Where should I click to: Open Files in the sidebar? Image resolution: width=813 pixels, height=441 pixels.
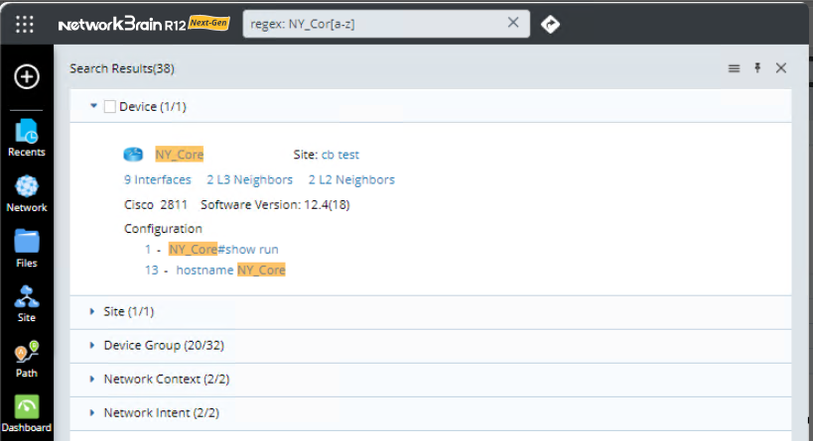(27, 249)
